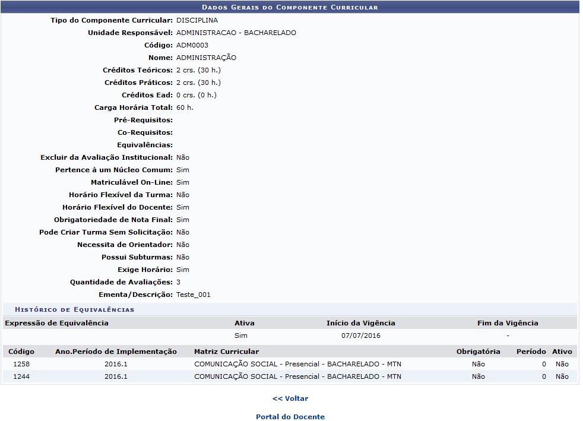This screenshot has height=421, width=583.
Task: Click the Ativo column header
Action: 562,352
